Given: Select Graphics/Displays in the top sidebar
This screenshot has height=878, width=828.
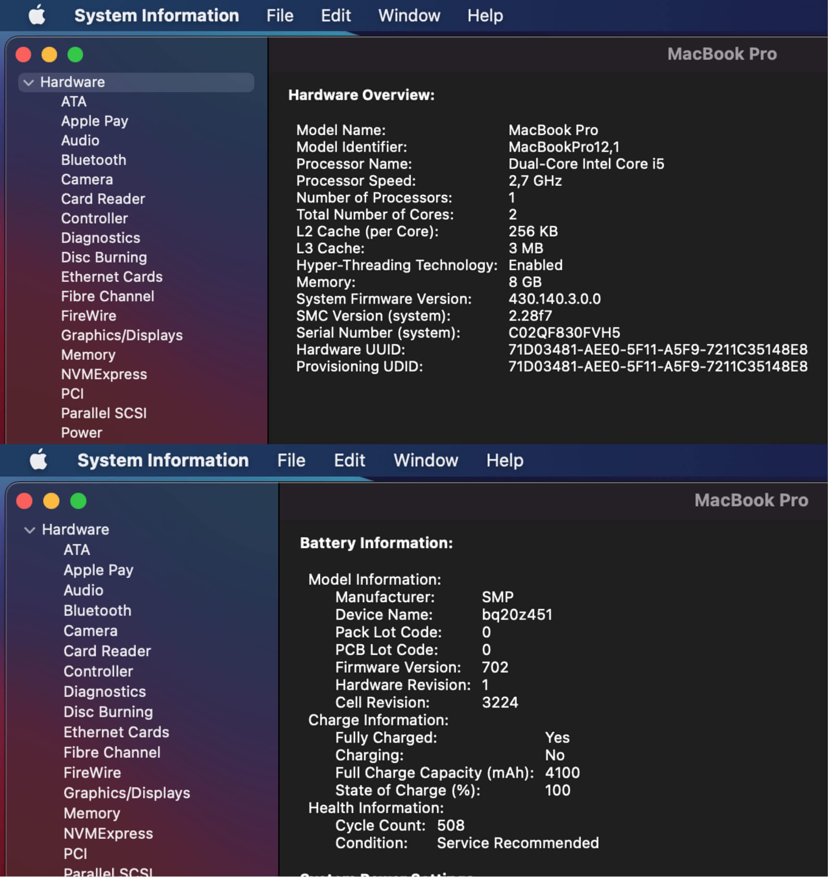Looking at the screenshot, I should 122,335.
